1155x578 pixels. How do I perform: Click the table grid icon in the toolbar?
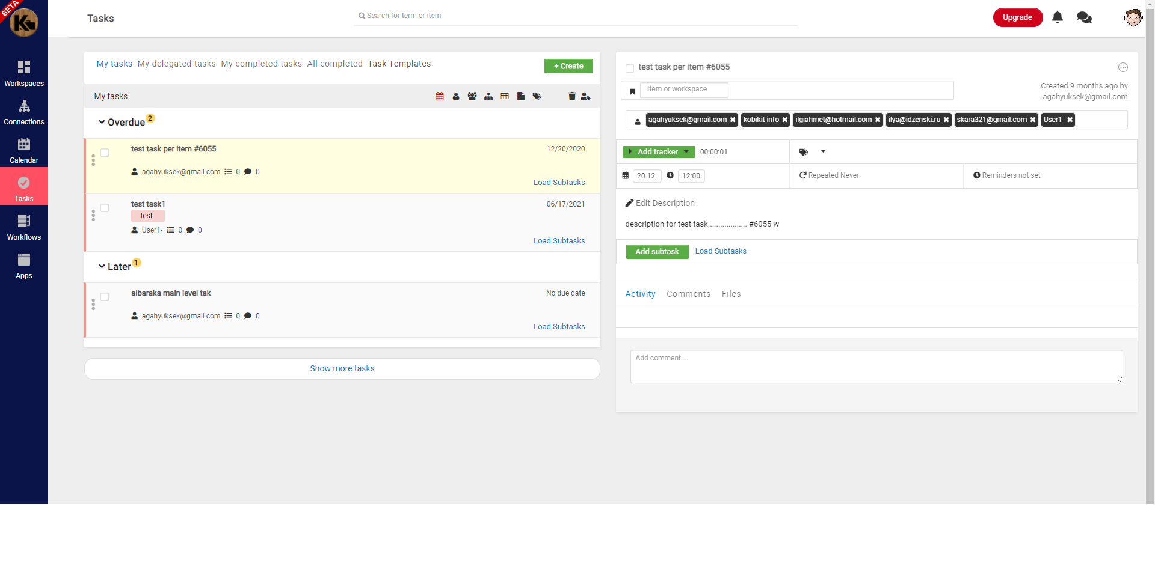pyautogui.click(x=505, y=96)
